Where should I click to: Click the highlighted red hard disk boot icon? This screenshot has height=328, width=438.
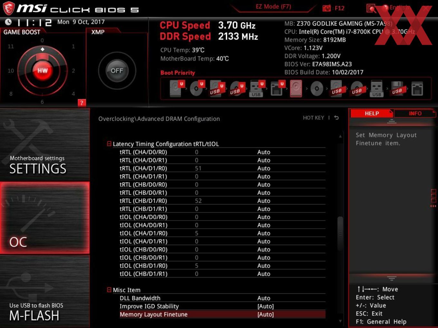tap(296, 88)
